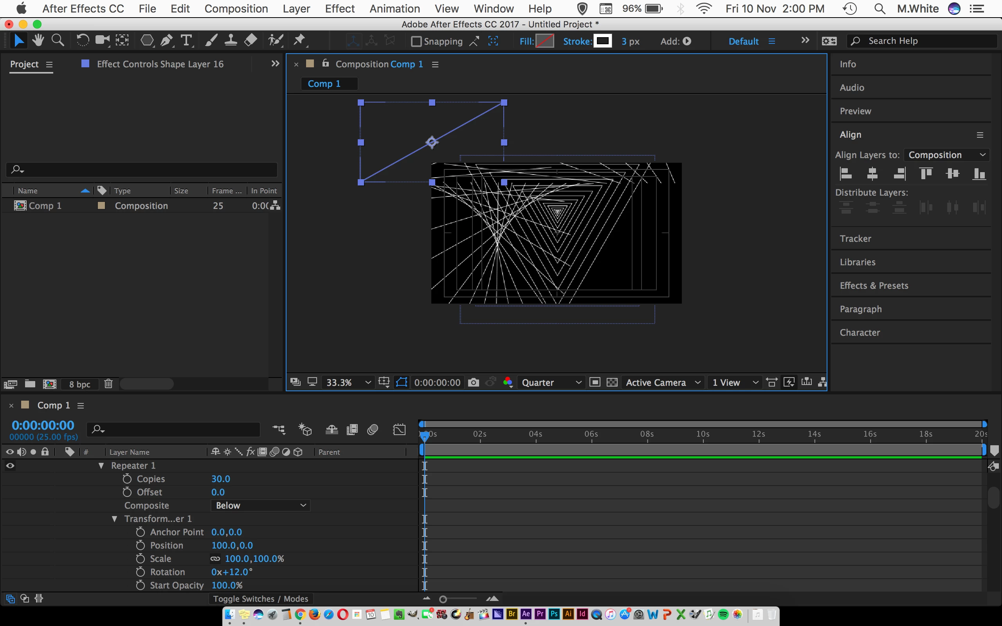This screenshot has width=1002, height=626.
Task: Click the align horizontal center icon
Action: [x=872, y=173]
